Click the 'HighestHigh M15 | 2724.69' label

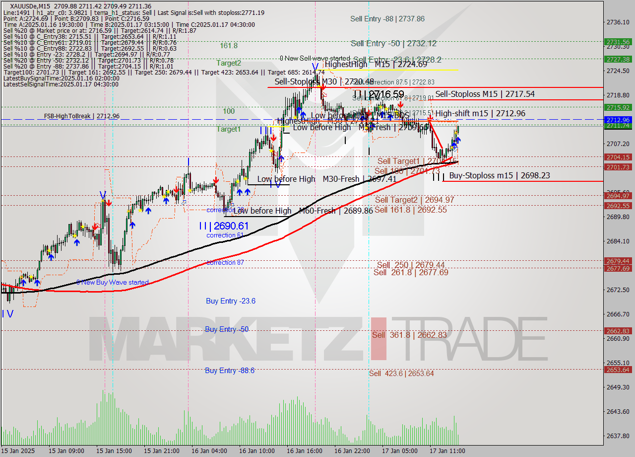click(376, 64)
